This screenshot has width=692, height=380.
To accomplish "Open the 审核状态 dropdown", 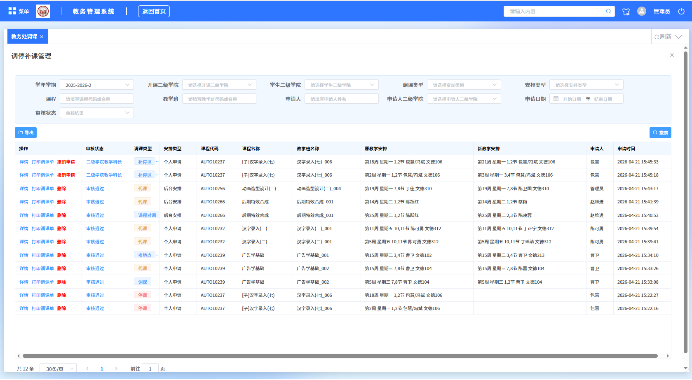I will (97, 113).
